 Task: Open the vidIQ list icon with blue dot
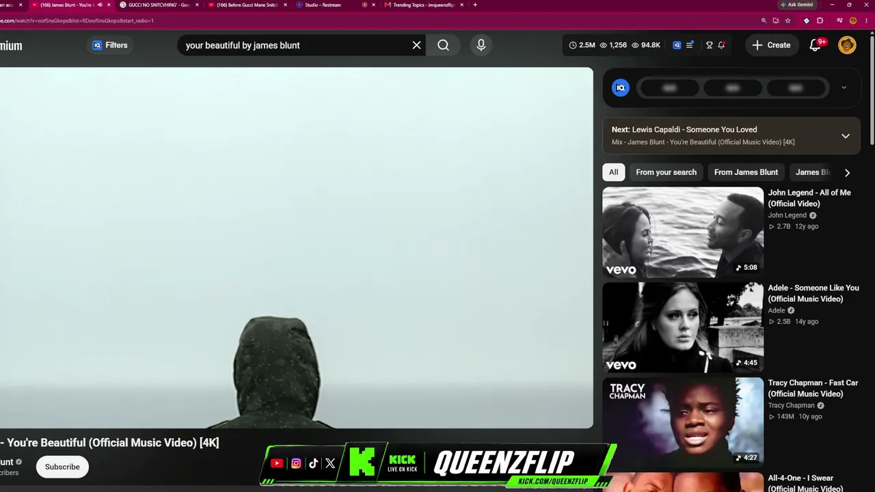(690, 45)
